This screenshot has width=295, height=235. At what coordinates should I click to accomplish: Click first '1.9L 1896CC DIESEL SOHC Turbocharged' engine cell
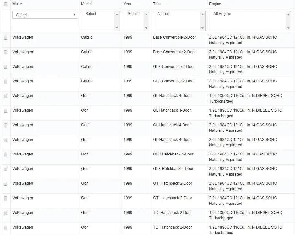tap(245, 98)
